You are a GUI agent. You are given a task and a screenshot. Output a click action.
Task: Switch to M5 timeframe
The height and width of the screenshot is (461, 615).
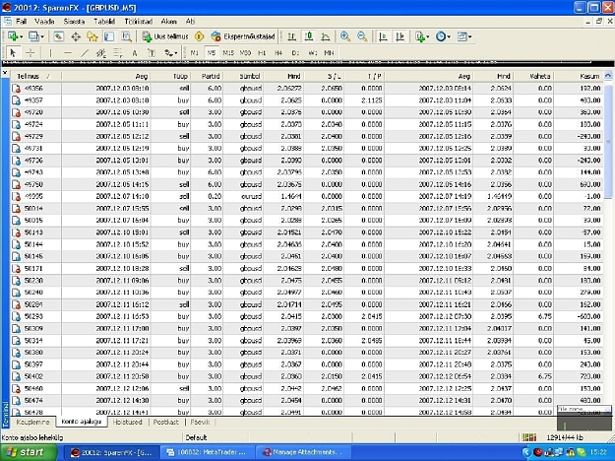click(212, 52)
